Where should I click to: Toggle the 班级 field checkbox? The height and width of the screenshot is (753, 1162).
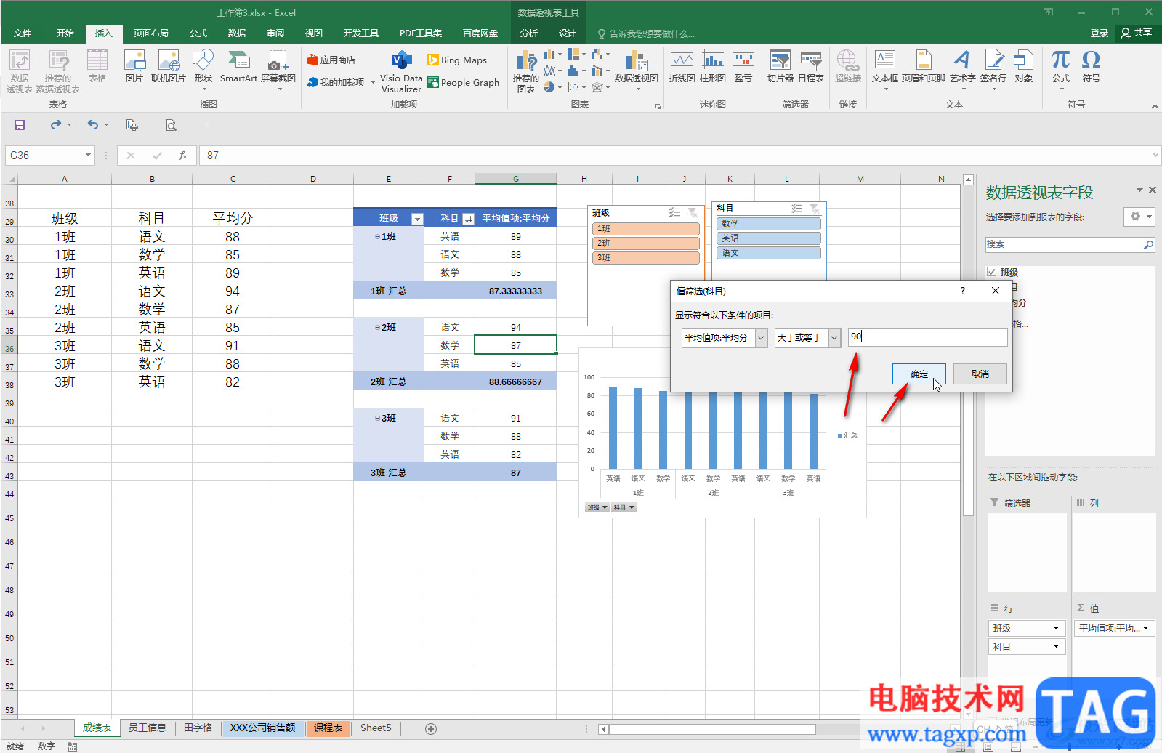click(991, 272)
